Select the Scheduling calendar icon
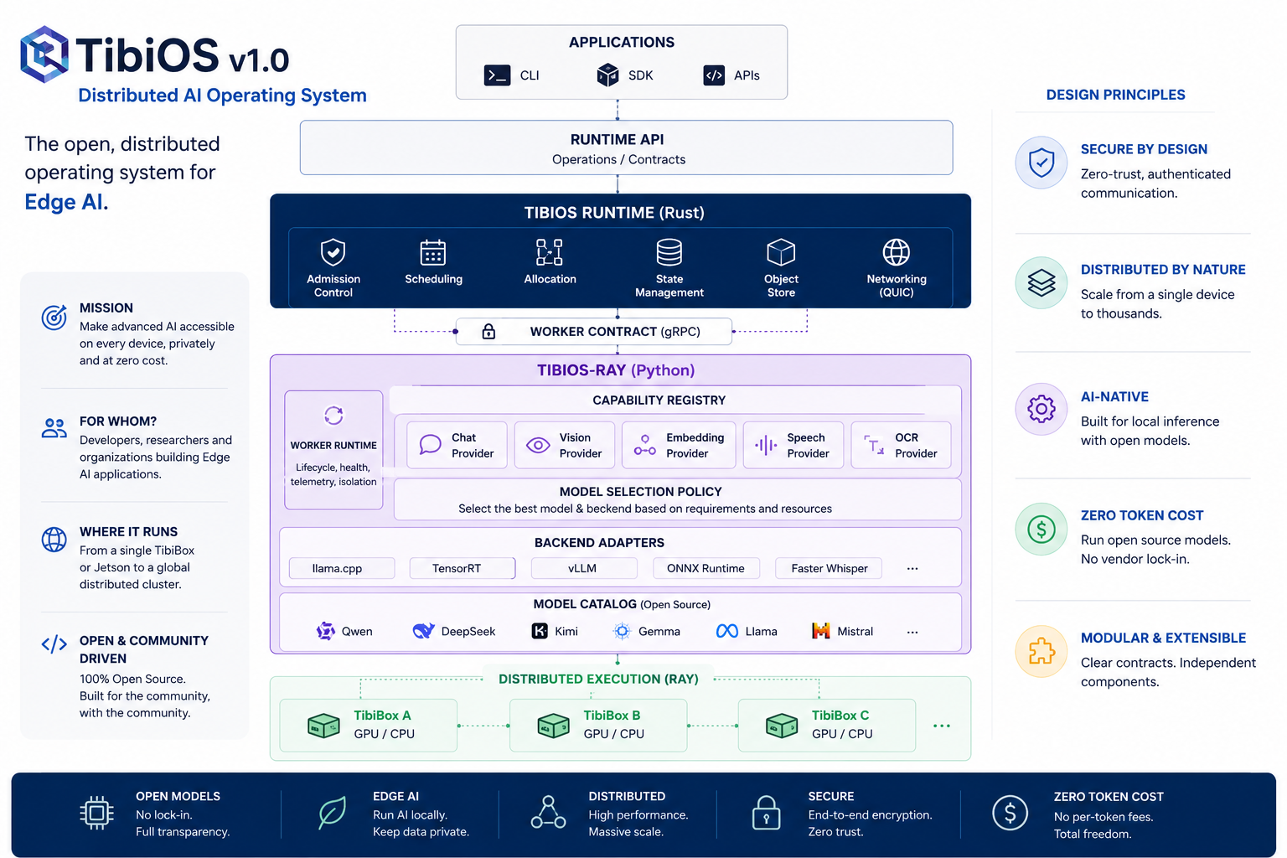Image resolution: width=1287 pixels, height=858 pixels. coord(433,251)
